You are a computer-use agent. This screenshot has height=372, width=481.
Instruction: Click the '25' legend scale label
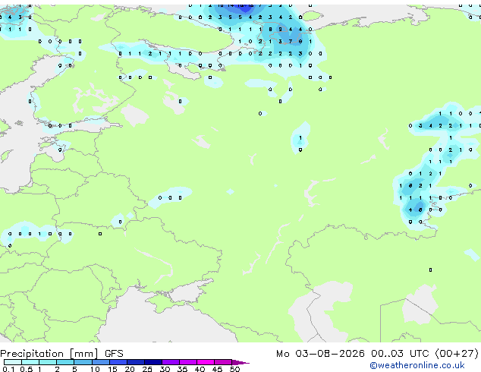147,369
